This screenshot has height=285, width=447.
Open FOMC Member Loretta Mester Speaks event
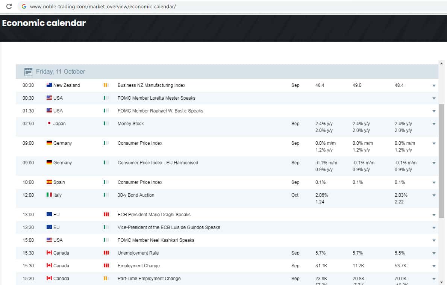156,98
